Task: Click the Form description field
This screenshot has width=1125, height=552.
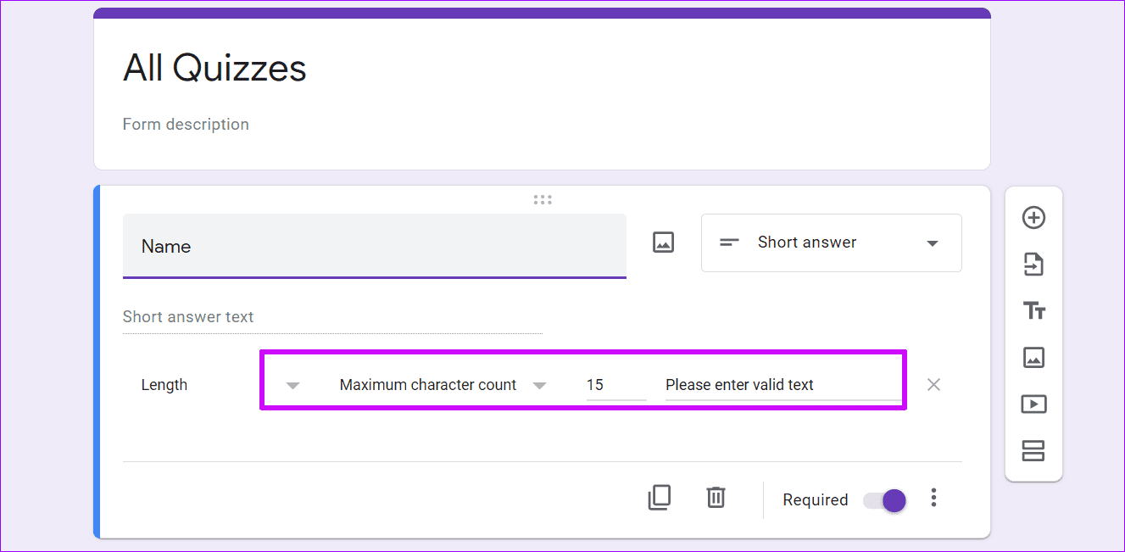Action: pos(186,124)
